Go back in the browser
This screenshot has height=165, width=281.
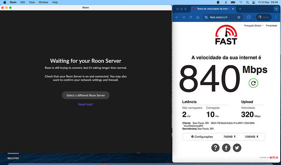tap(177, 17)
